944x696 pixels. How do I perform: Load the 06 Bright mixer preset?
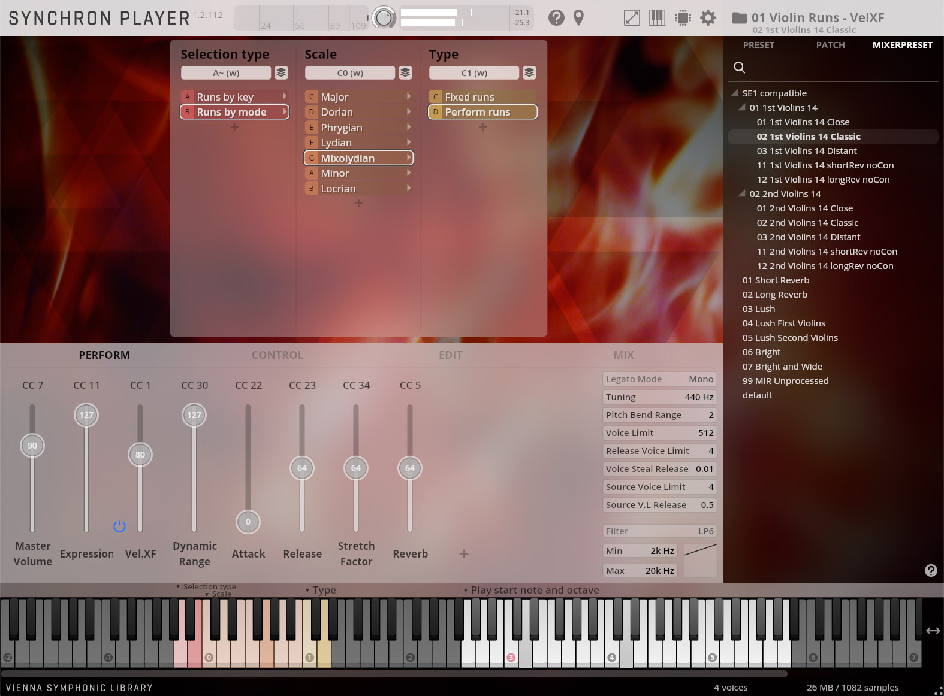pos(761,352)
